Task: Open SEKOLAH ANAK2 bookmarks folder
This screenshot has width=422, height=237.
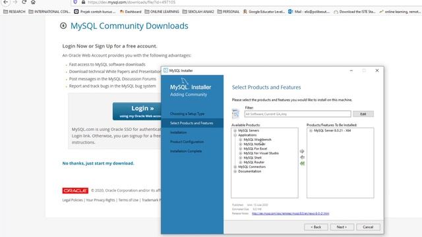Action: 198,12
